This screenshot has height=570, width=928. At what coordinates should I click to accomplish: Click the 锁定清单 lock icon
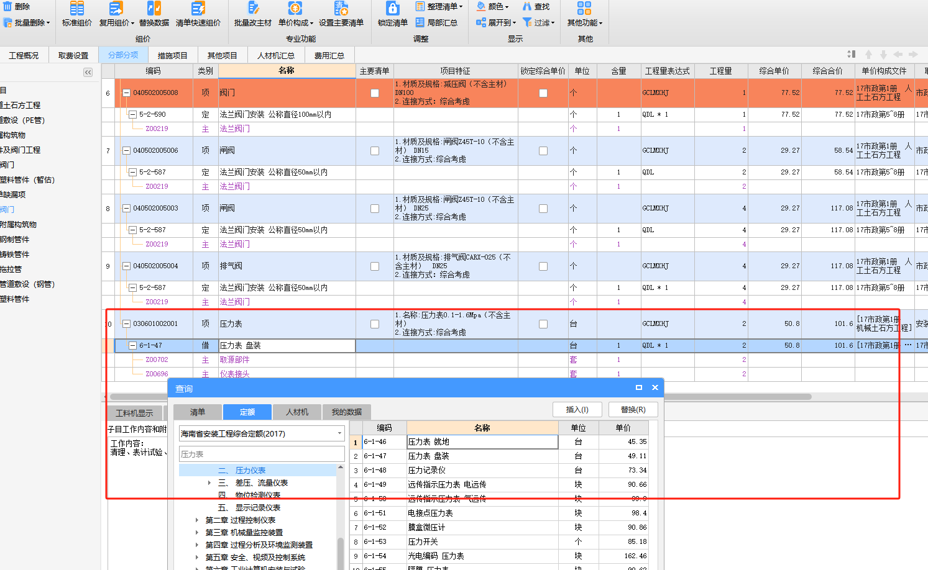tap(393, 9)
